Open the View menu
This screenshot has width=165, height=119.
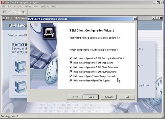[36, 7]
